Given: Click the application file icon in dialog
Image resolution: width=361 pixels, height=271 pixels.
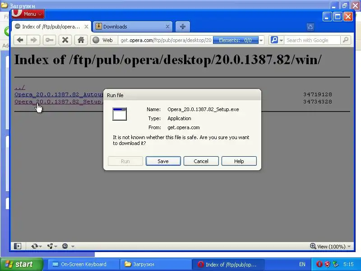Looking at the screenshot, I should click(120, 114).
